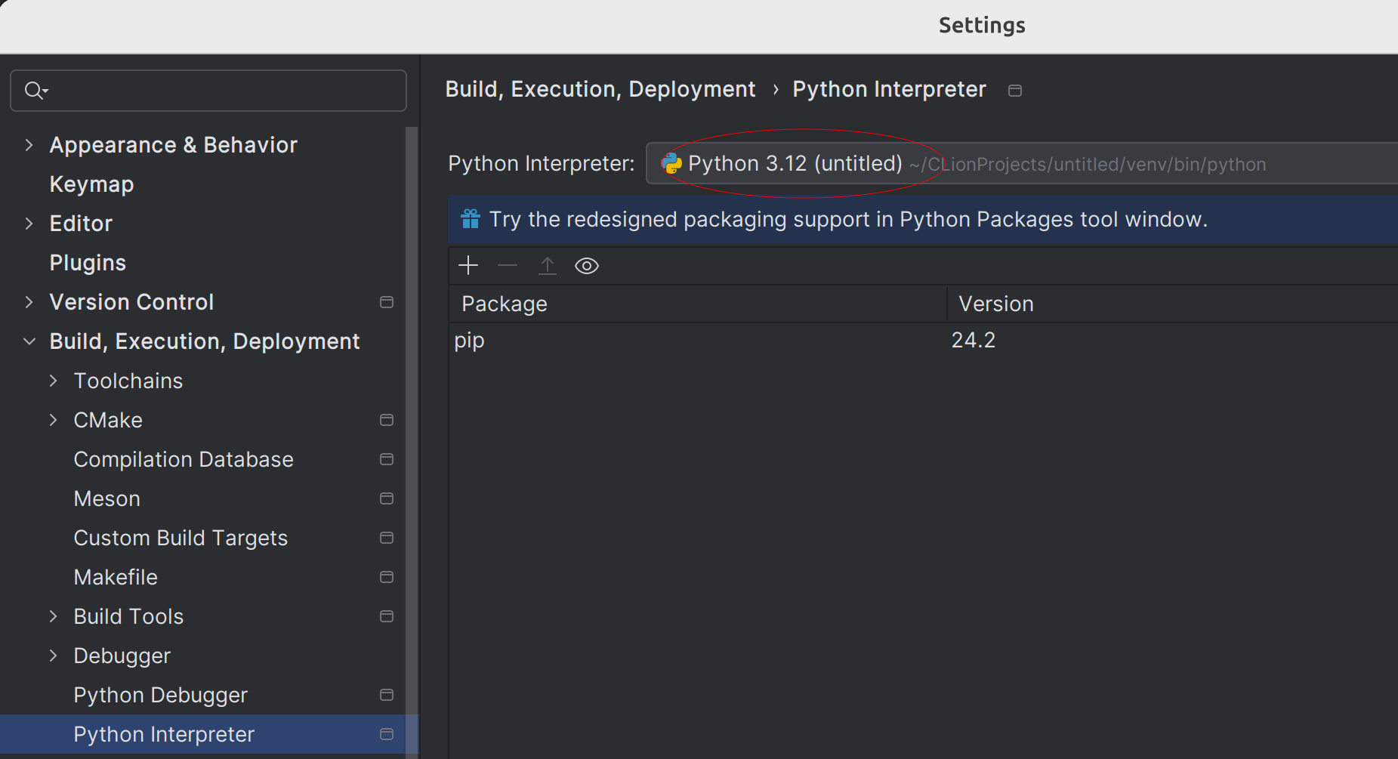
Task: Collapse Build, Execution, Deployment section
Action: click(29, 341)
